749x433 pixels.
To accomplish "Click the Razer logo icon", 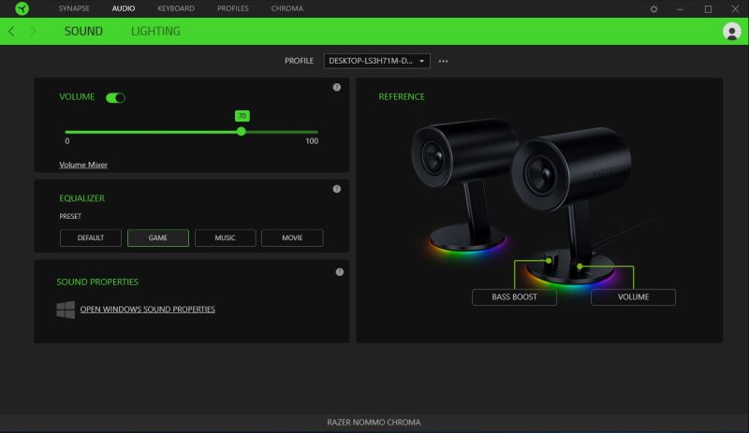I will [22, 8].
